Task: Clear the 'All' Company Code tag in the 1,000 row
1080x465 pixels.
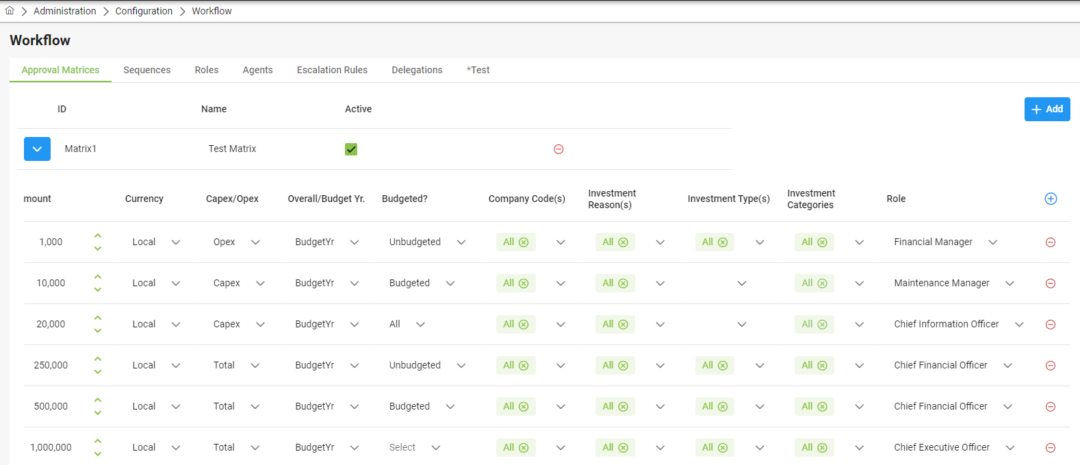Action: (524, 242)
